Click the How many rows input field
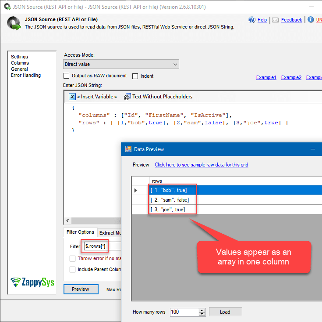322x322 pixels. (x=184, y=312)
